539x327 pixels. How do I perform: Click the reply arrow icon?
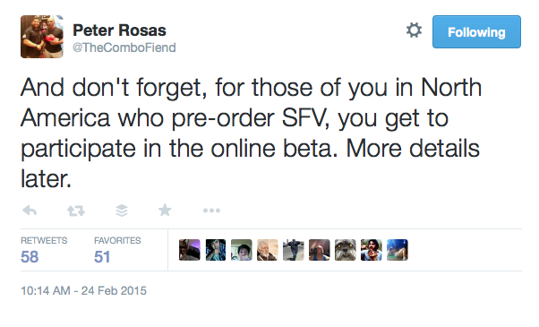coord(30,211)
